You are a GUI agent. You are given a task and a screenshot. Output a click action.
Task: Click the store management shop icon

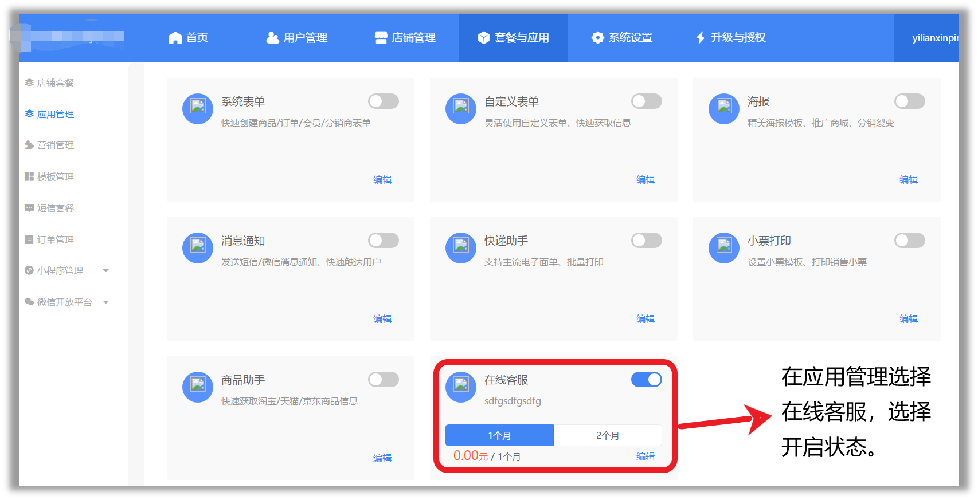point(381,38)
